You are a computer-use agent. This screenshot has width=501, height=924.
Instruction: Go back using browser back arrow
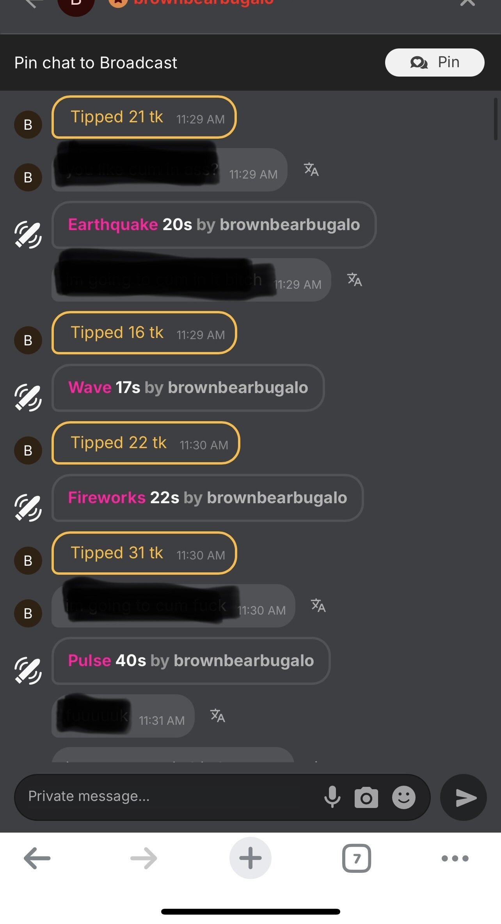[37, 858]
